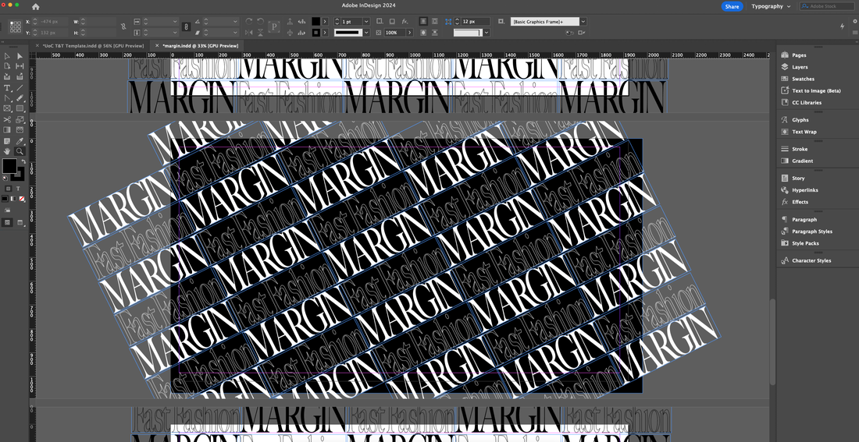Viewport: 859px width, 442px height.
Task: Open the Hyperlinks panel
Action: click(805, 190)
